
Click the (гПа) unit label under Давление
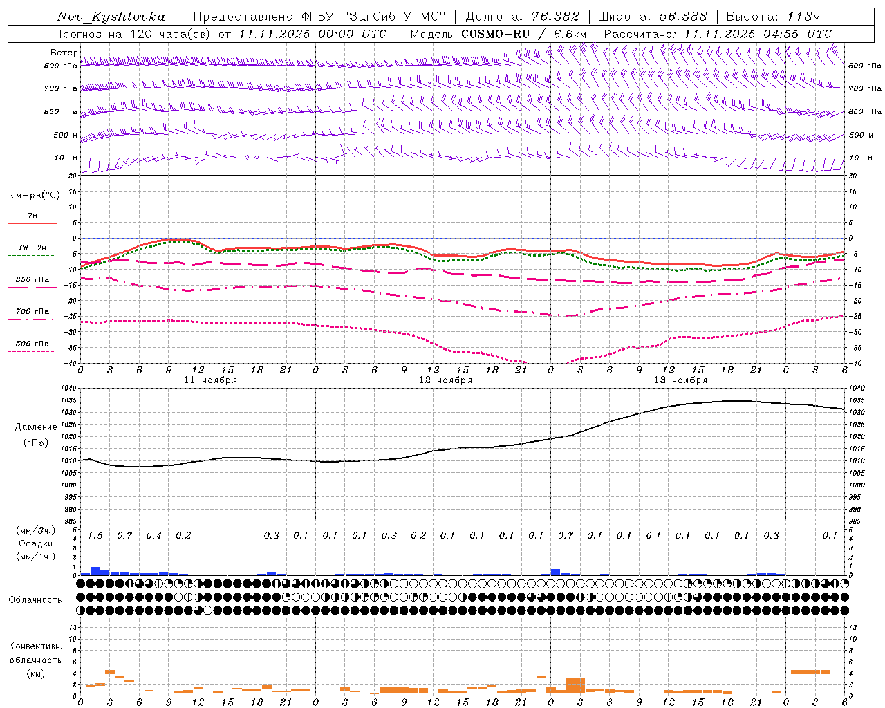(x=35, y=443)
